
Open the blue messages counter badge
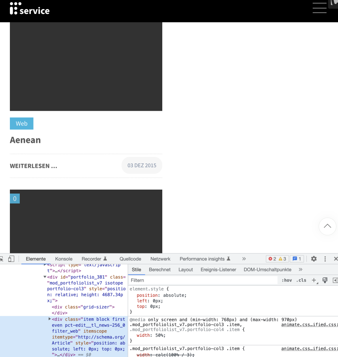click(297, 259)
